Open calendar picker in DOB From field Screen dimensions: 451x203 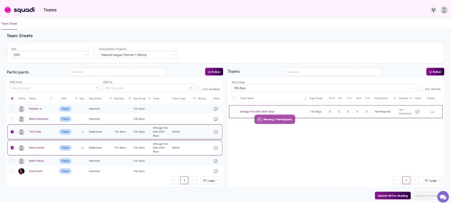[97, 88]
